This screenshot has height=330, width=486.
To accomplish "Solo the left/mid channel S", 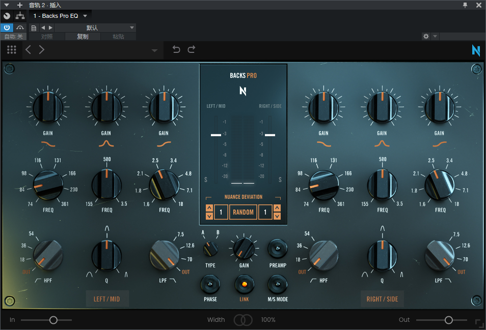I will coord(206,179).
